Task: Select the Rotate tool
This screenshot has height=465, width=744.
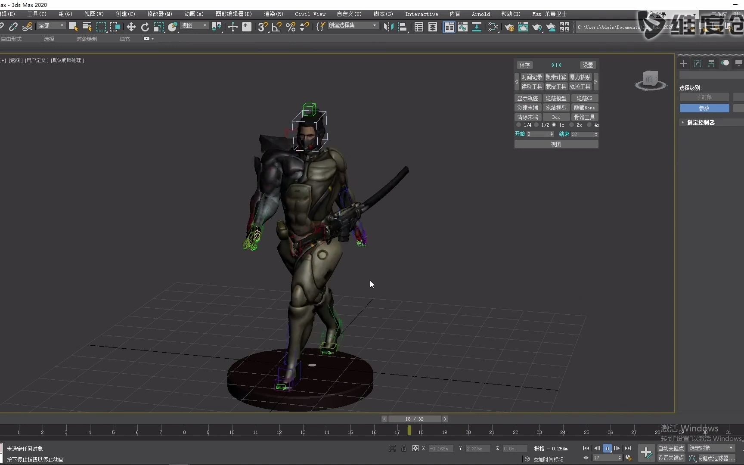Action: [145, 27]
